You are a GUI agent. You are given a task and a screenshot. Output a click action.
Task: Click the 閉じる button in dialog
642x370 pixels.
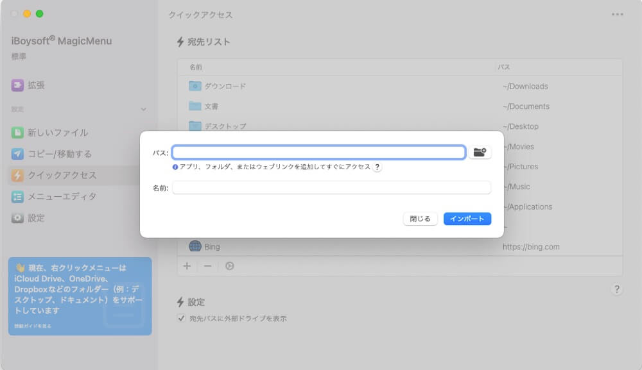(421, 219)
